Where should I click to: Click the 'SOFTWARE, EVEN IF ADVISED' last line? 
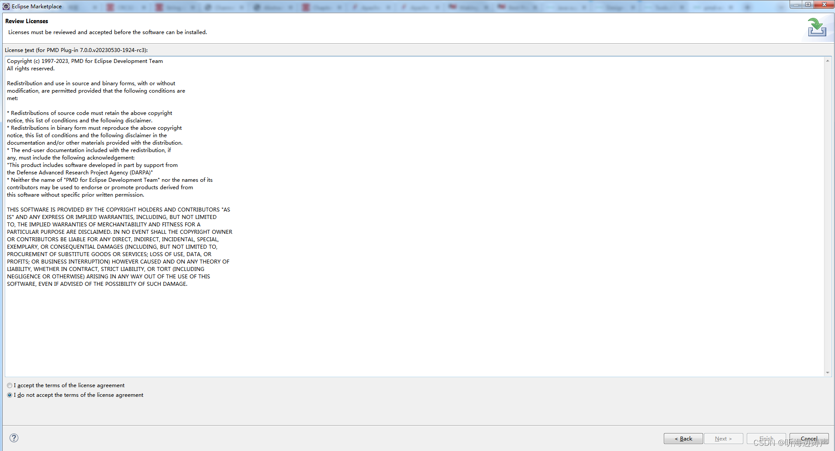click(x=97, y=284)
